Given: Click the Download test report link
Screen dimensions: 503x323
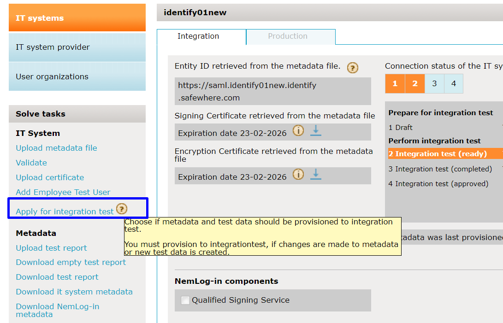Looking at the screenshot, I should (x=57, y=277).
